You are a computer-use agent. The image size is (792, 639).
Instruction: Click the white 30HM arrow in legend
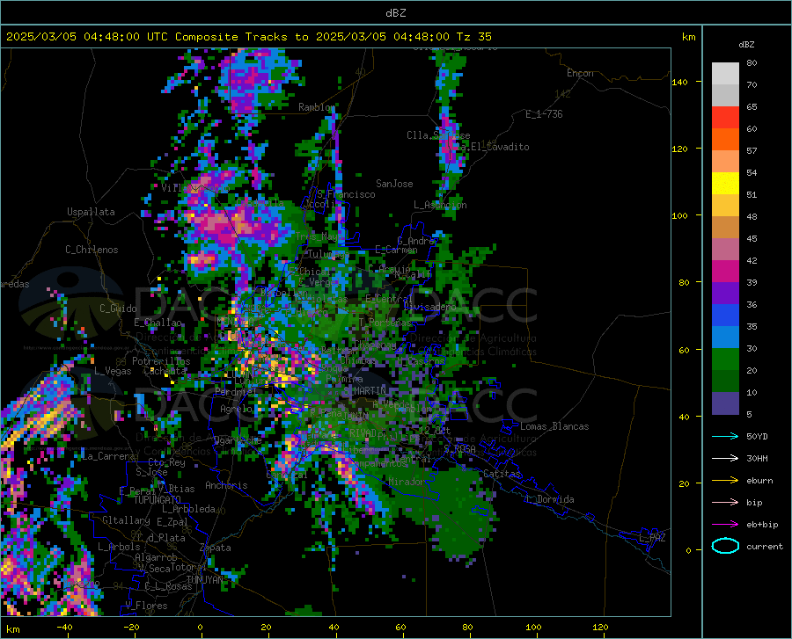tap(725, 458)
